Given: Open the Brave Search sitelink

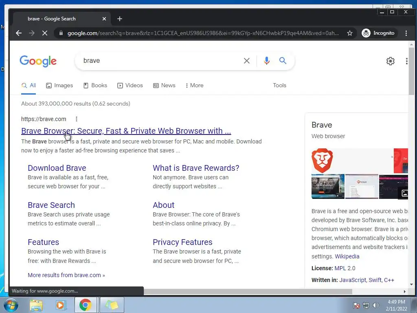Looking at the screenshot, I should pos(51,205).
